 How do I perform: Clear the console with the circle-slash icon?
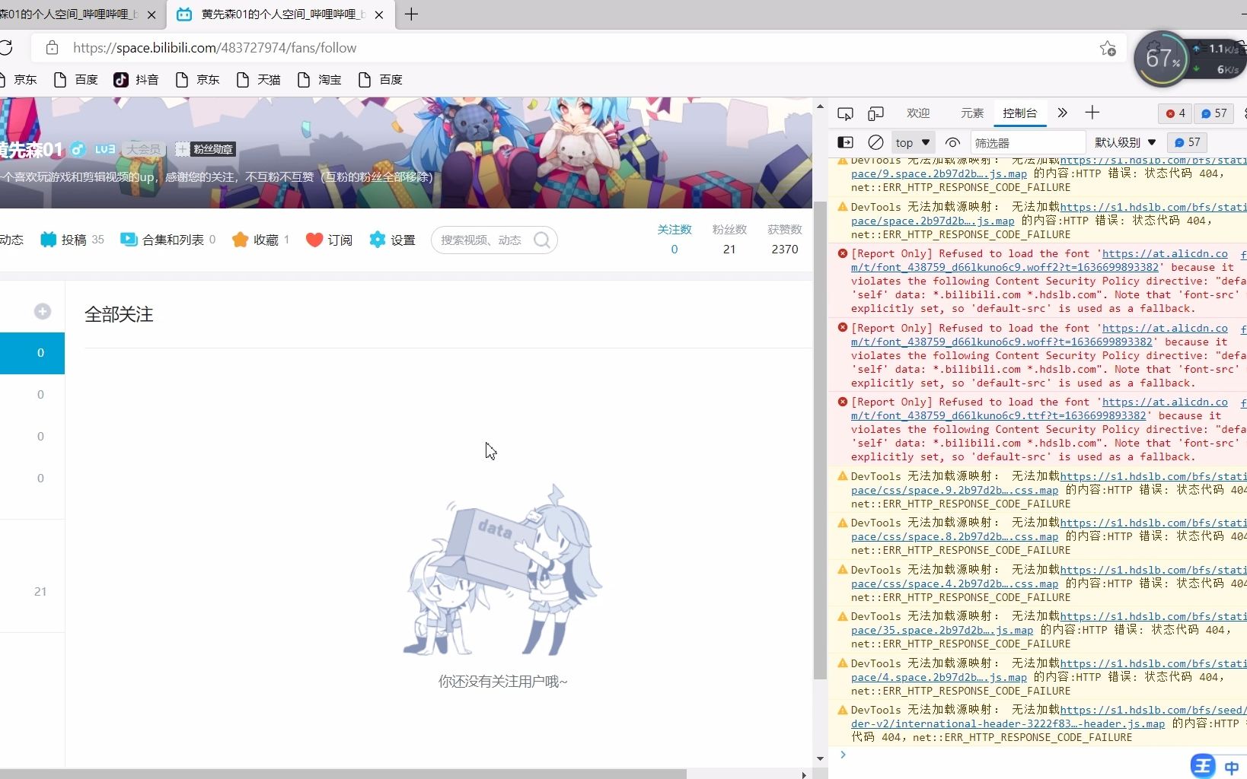click(x=875, y=142)
